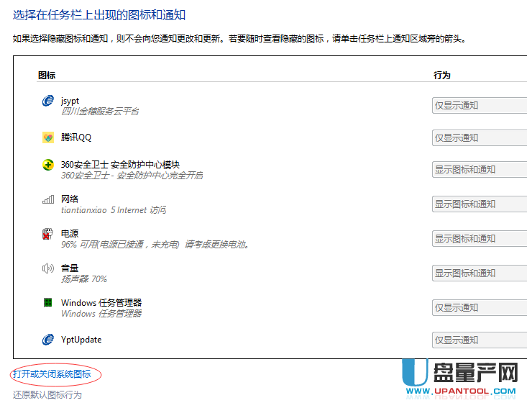527x403 pixels.
Task: Open behavior dropdown for 腾讯QQ
Action: [x=479, y=138]
